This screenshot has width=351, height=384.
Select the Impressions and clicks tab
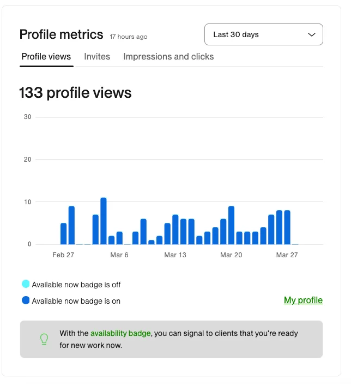[x=168, y=57]
